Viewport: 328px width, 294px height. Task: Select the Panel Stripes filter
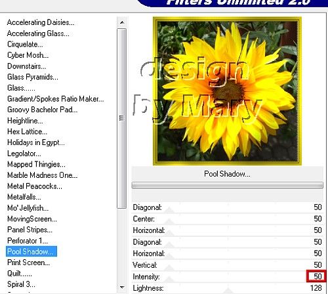[x=30, y=230]
